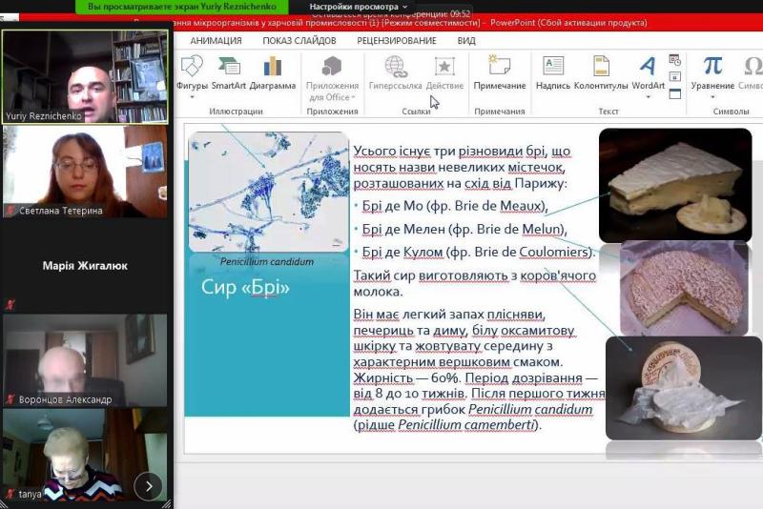The height and width of the screenshot is (509, 763).
Task: Insert a Диаграмма chart
Action: pyautogui.click(x=273, y=73)
